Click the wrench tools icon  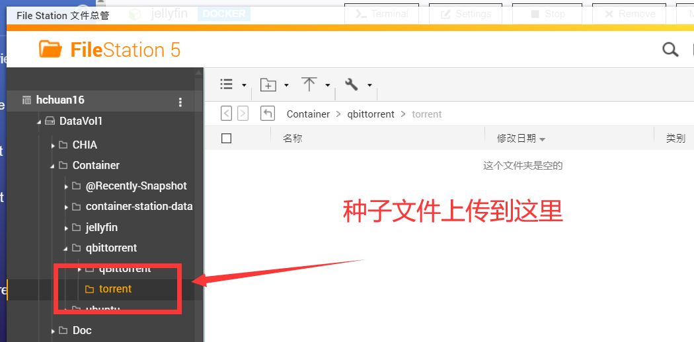(352, 84)
